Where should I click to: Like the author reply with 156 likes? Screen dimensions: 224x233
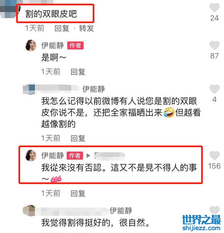pyautogui.click(x=214, y=156)
